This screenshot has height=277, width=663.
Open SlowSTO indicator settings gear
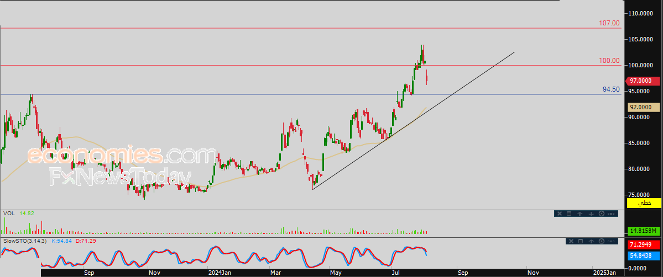pyautogui.click(x=602, y=241)
